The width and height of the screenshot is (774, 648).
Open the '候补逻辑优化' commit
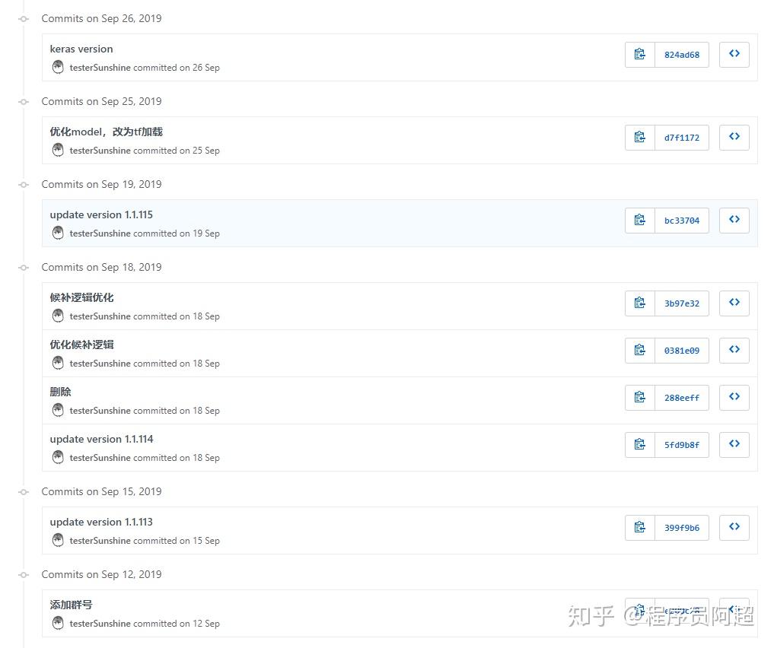pos(81,297)
